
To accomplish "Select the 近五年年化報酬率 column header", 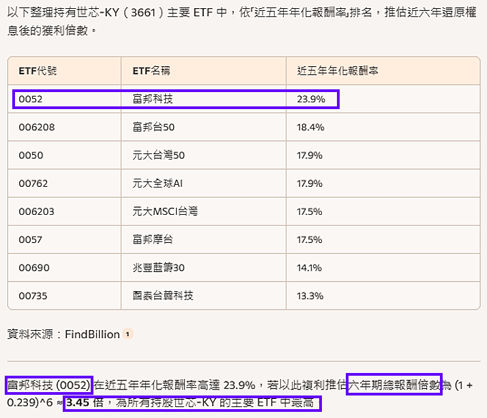I will [x=383, y=71].
